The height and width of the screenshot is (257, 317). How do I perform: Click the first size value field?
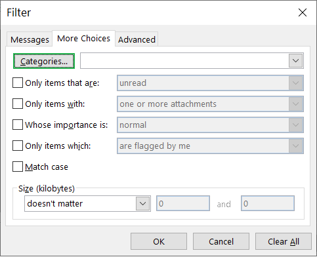pyautogui.click(x=183, y=203)
